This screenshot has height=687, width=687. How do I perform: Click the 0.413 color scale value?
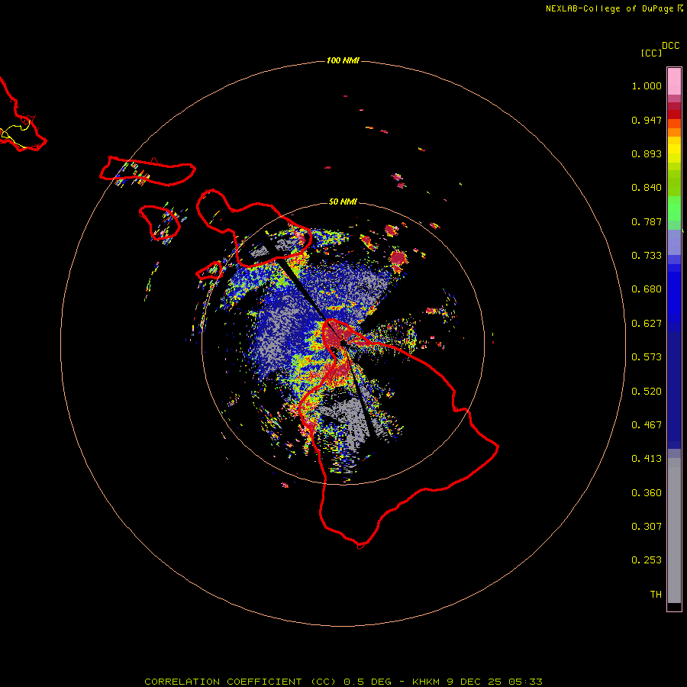[647, 459]
